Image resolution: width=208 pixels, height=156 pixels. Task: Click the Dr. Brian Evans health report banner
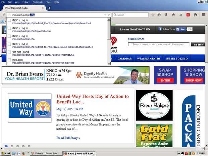(x=75, y=75)
